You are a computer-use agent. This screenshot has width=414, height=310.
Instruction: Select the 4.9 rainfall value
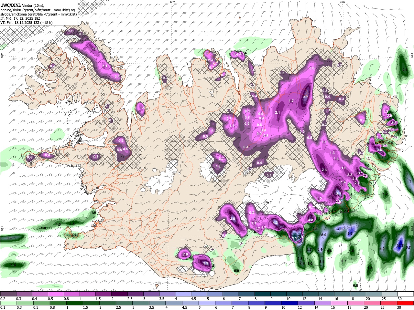click(x=382, y=249)
